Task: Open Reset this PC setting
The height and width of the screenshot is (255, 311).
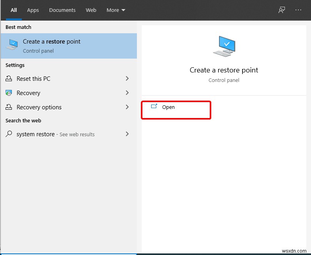Action: tap(68, 79)
